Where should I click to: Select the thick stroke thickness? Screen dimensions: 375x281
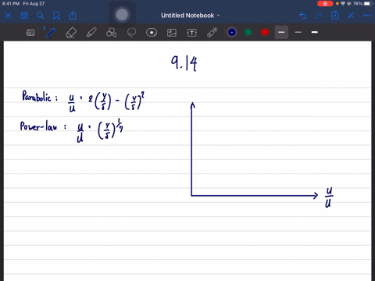point(315,32)
